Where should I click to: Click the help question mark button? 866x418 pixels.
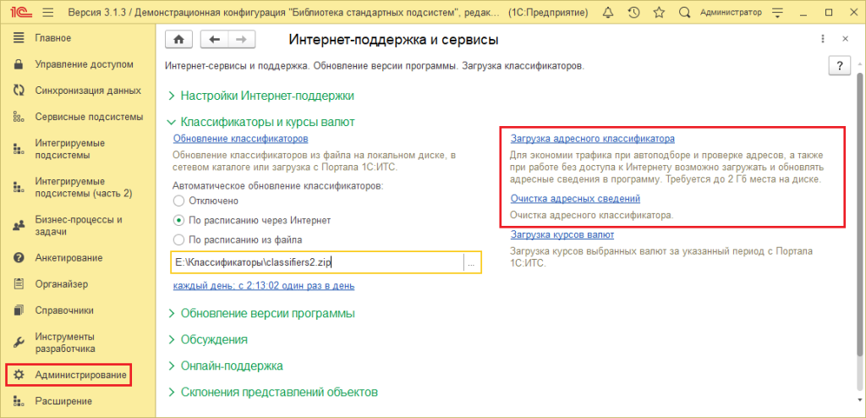(838, 67)
